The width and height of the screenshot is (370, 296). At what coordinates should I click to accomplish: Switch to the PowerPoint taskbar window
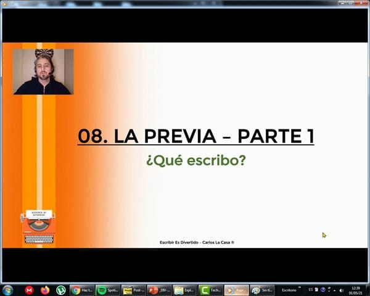pyautogui.click(x=159, y=290)
